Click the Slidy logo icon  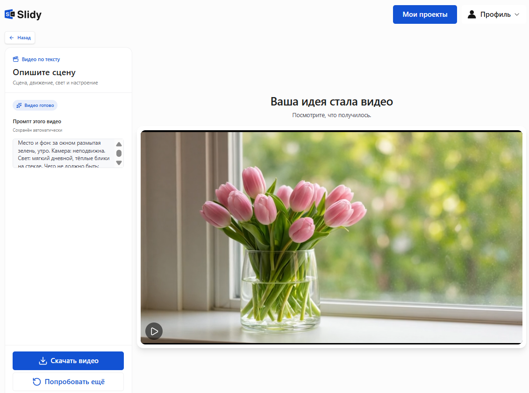point(10,14)
